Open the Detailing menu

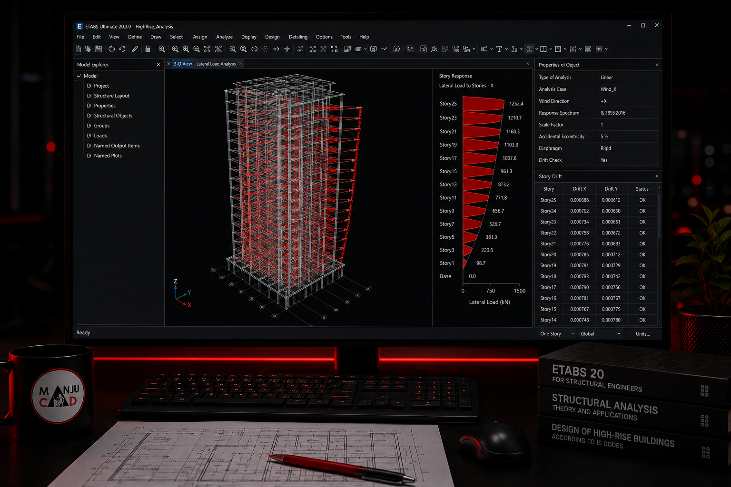point(298,37)
